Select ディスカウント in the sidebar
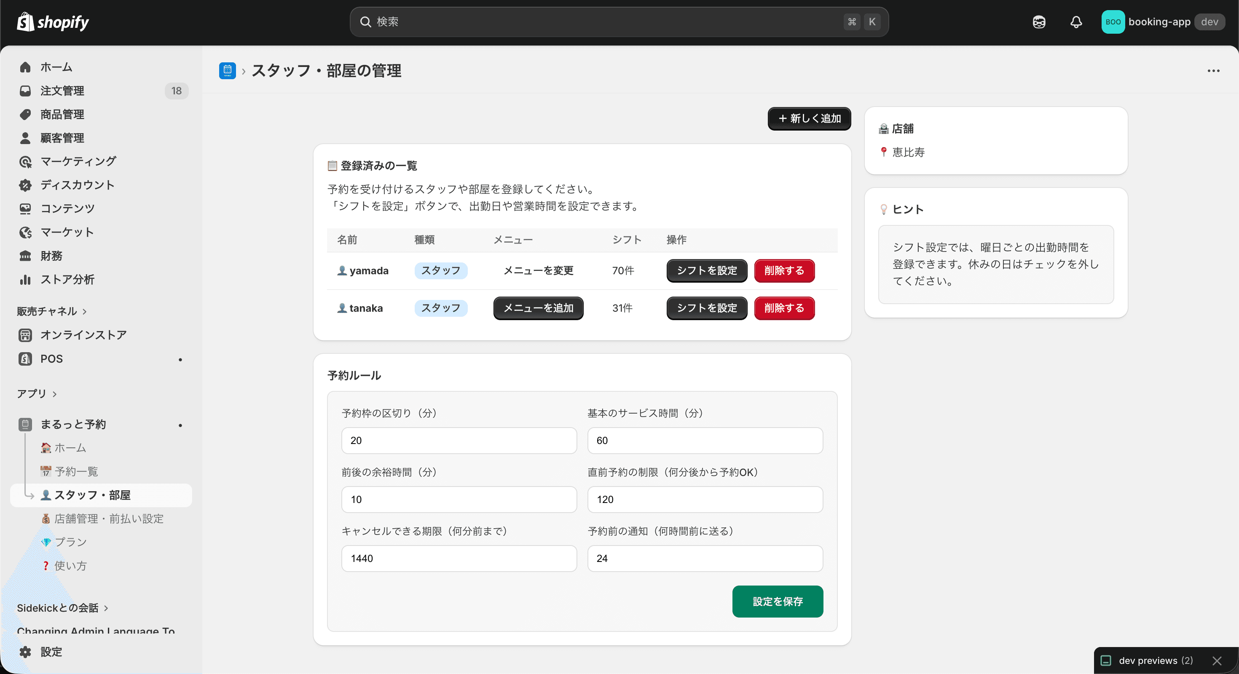The height and width of the screenshot is (674, 1239). pyautogui.click(x=77, y=185)
